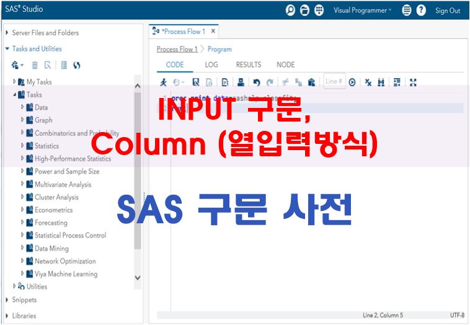Select the Econometrics folder
The image size is (470, 325).
pyautogui.click(x=54, y=210)
